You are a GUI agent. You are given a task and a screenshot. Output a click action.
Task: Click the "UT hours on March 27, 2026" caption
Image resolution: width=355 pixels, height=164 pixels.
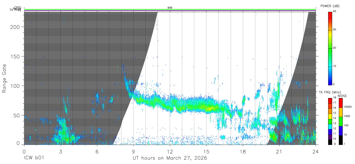point(170,158)
